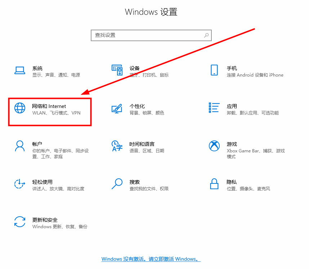Open 系统 (System) settings icon
Viewport: 309px width, 269px height.
[x=19, y=70]
